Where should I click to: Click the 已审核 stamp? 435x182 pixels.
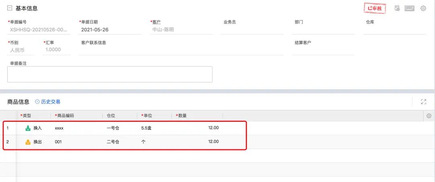tap(375, 8)
